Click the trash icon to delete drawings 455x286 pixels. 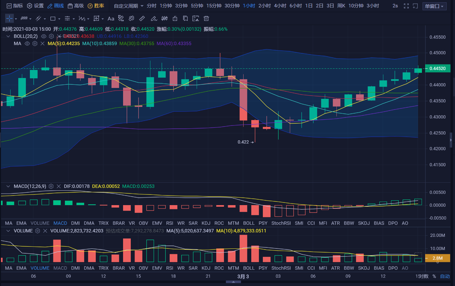point(206,19)
